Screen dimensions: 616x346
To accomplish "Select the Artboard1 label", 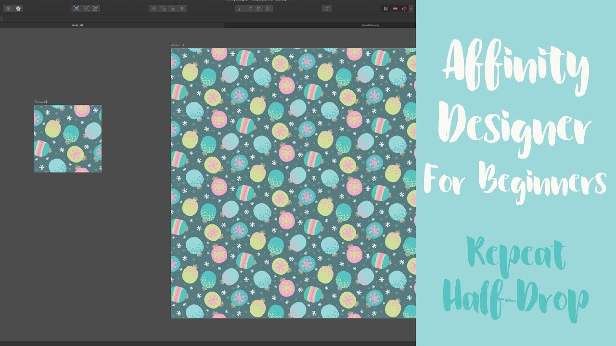I will tap(40, 102).
